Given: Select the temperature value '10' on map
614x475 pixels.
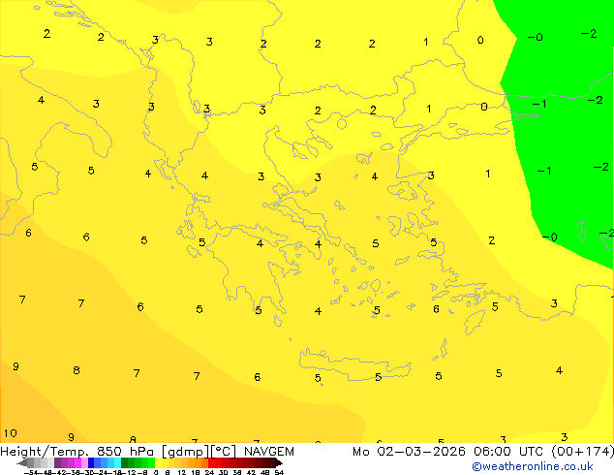Looking at the screenshot, I should pos(11,433).
